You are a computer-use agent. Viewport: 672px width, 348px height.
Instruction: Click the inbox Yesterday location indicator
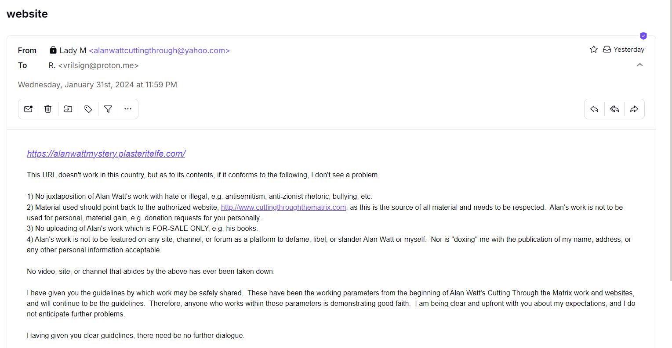point(623,50)
